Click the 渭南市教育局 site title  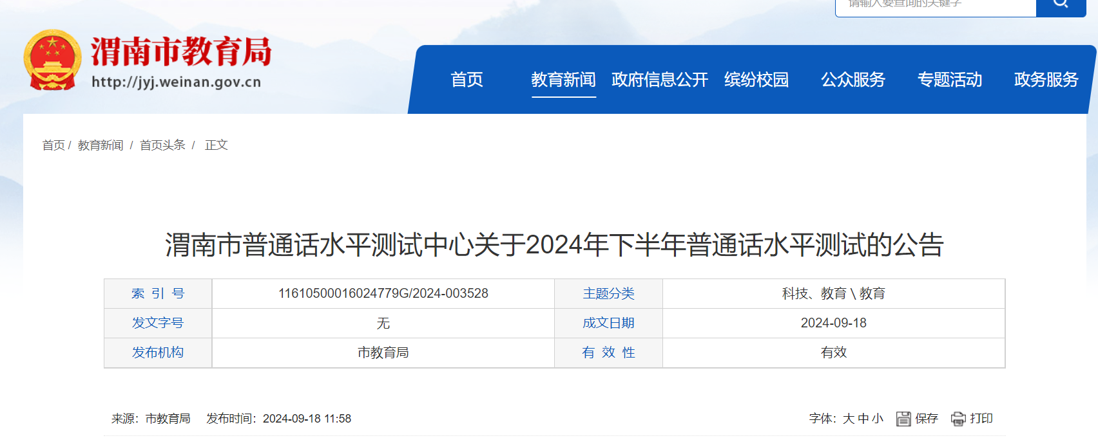pos(181,51)
